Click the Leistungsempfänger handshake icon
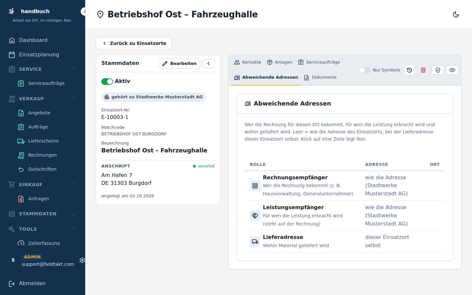Screen dimensions: 472x295 tap(255, 216)
